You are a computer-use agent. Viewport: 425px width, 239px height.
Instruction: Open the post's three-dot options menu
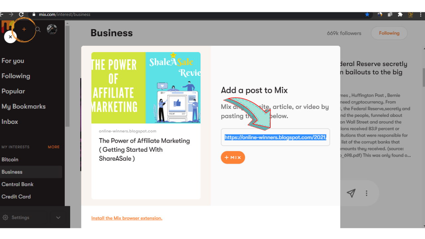[367, 193]
